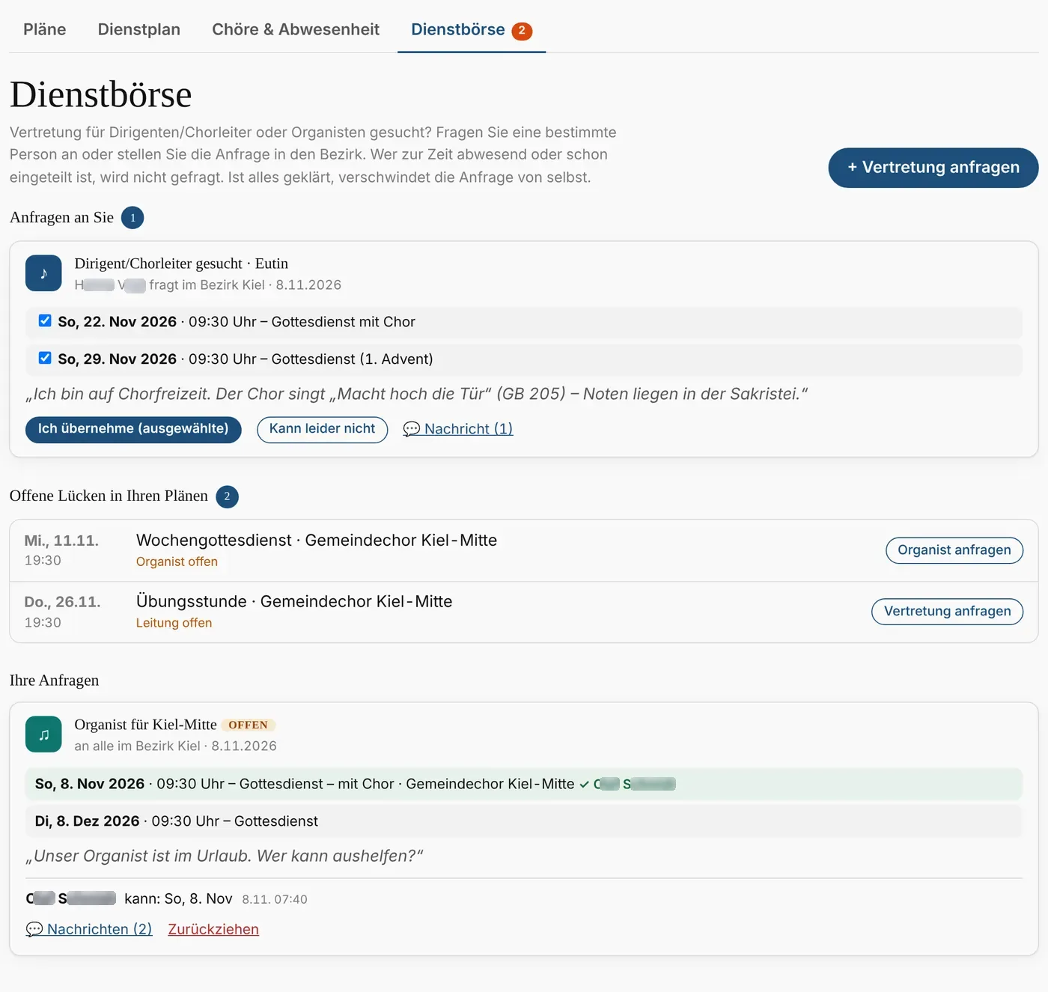This screenshot has height=992, width=1048.
Task: Request Vertretung for the Übungsstunde
Action: click(947, 612)
